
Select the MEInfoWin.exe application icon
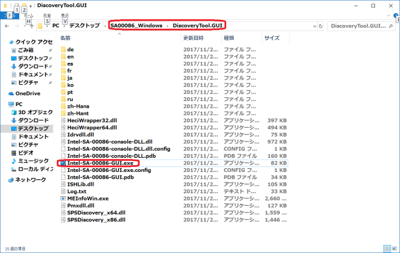coord(64,198)
